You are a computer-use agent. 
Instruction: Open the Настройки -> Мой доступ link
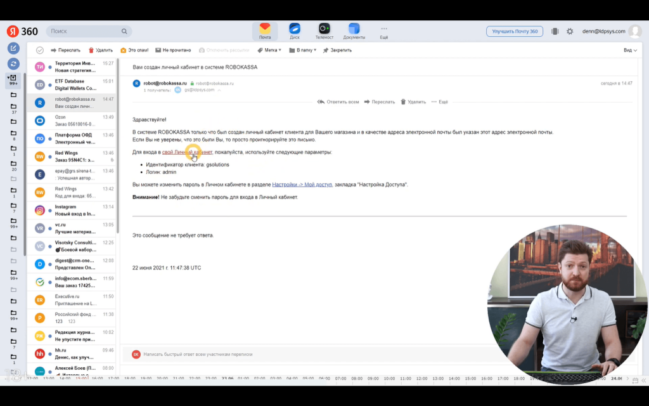(x=302, y=185)
